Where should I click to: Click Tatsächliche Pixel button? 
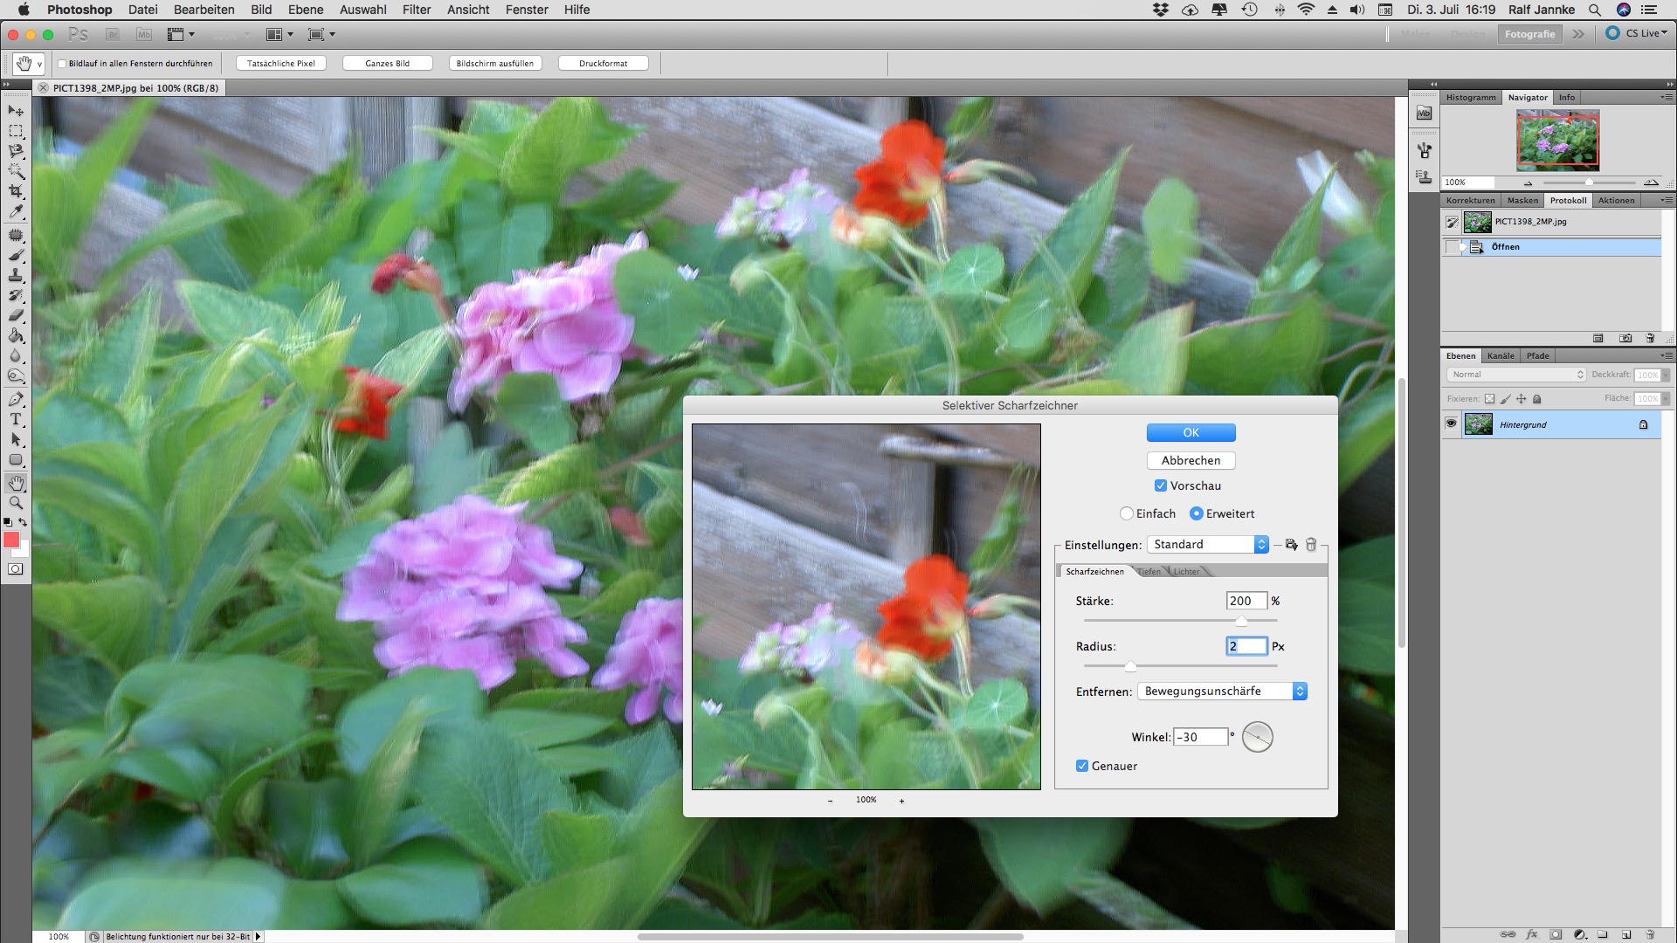click(281, 64)
